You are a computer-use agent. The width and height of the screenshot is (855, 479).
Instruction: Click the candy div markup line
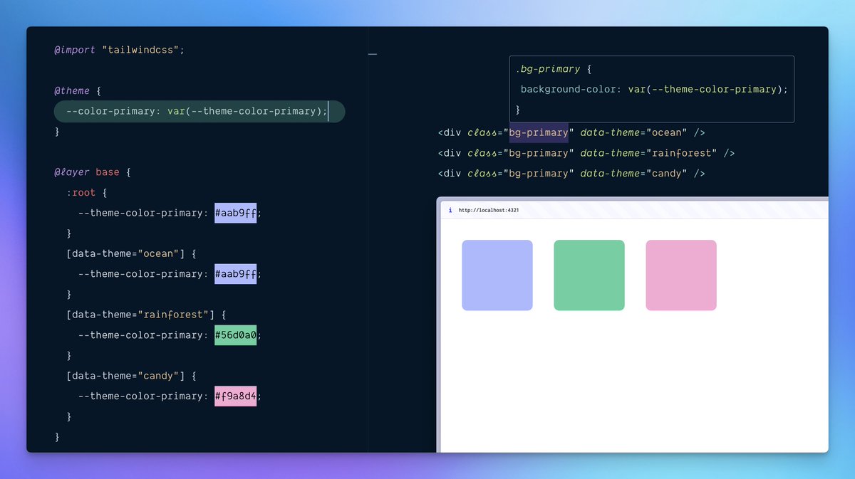(571, 174)
